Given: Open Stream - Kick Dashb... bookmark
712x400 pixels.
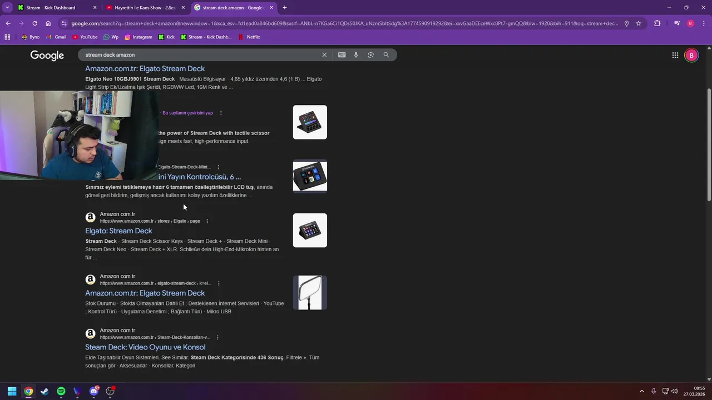Looking at the screenshot, I should 206,37.
